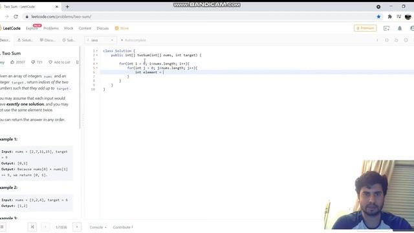Image resolution: width=414 pixels, height=233 pixels.
Task: Open a new browser tab
Action: [x=67, y=7]
